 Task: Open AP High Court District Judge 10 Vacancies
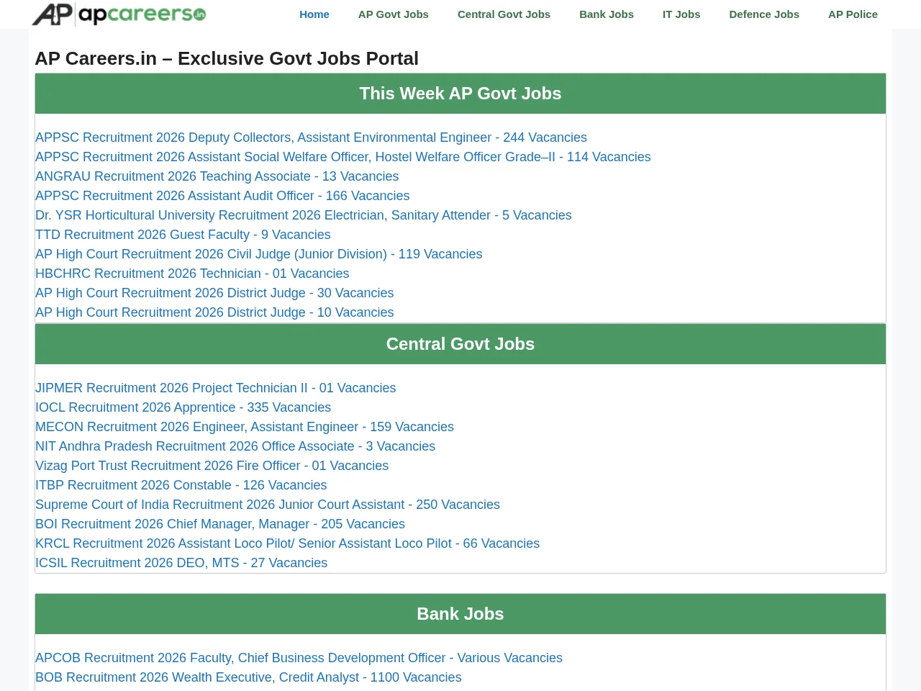coord(214,312)
